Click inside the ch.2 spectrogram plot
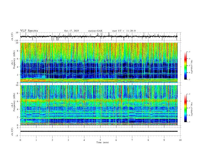This screenshot has width=203, height=157. pos(99,105)
